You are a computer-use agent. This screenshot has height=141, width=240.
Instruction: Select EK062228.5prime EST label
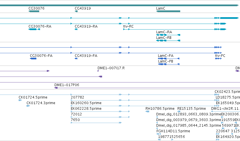click(x=86, y=108)
